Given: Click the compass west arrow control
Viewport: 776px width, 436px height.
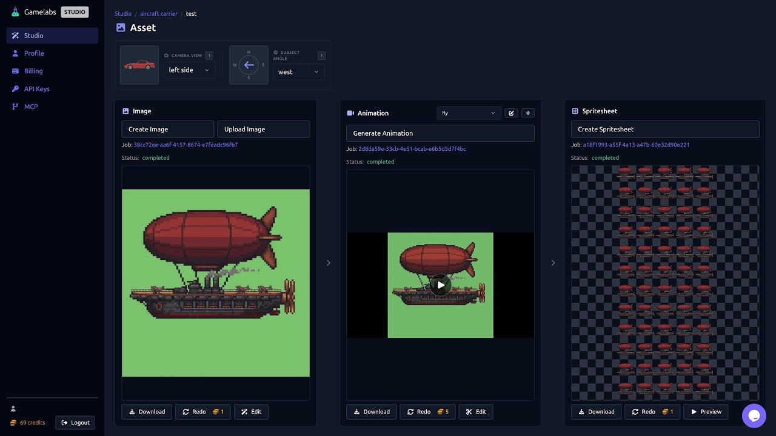Looking at the screenshot, I should [x=249, y=65].
